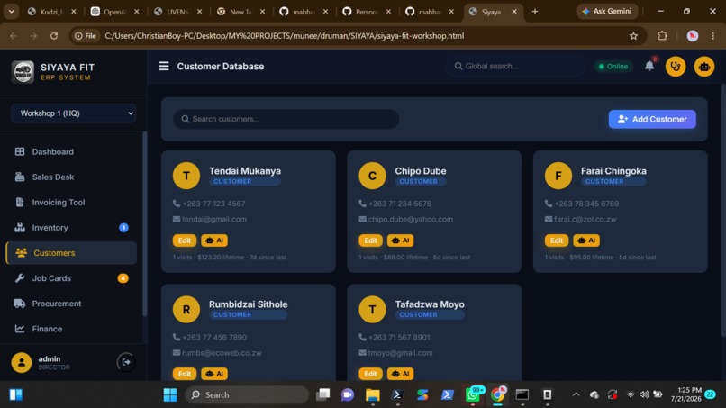
Task: Open AI for Tafadzwa Moyo
Action: pos(401,374)
